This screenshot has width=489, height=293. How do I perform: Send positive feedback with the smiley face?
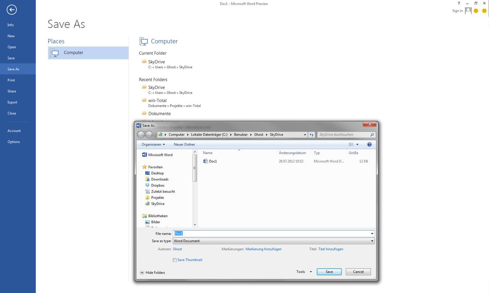pyautogui.click(x=476, y=11)
